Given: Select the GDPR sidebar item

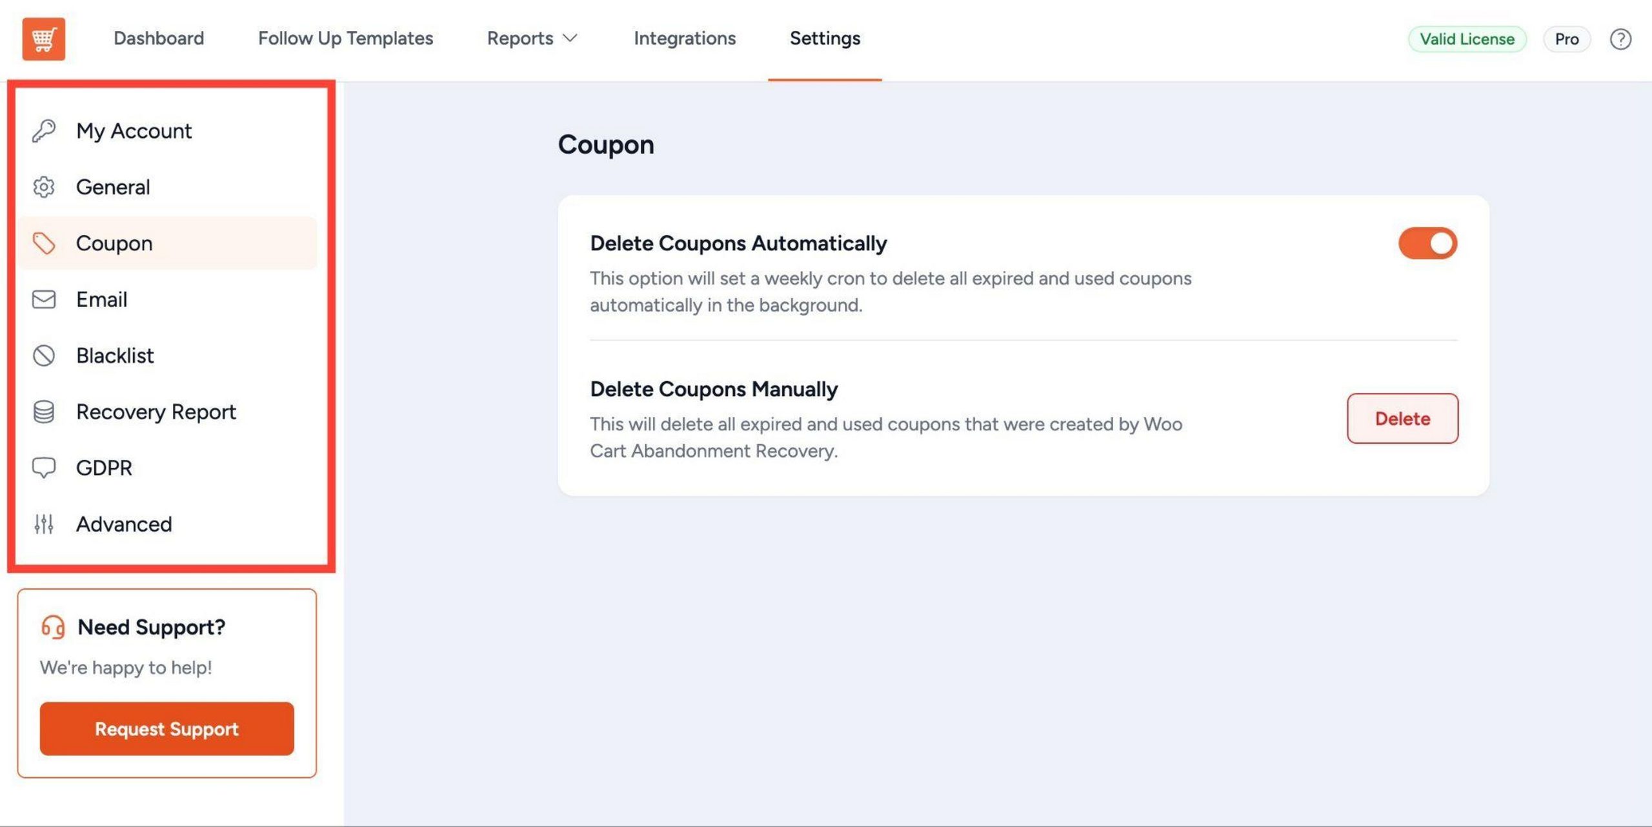Looking at the screenshot, I should (x=105, y=467).
